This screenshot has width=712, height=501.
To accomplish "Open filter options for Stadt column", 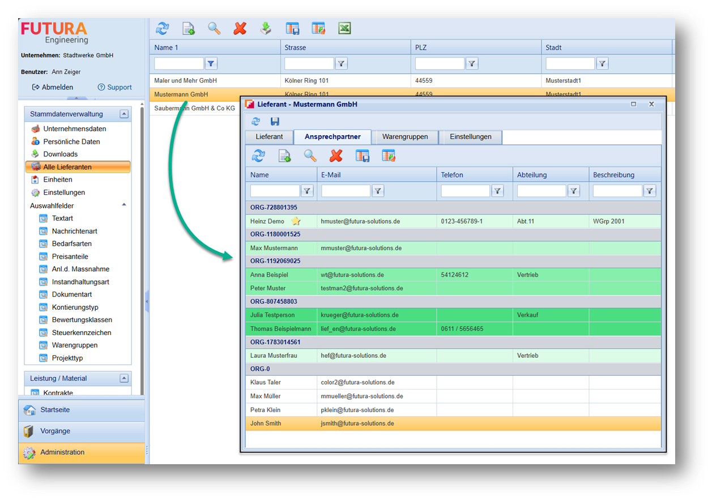I will click(603, 64).
